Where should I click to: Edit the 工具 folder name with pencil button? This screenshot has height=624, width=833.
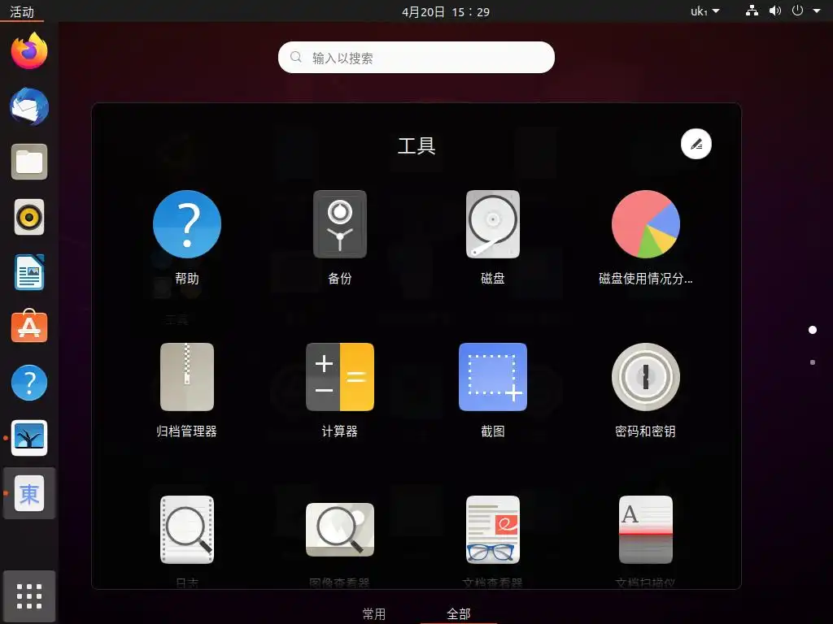pos(696,144)
